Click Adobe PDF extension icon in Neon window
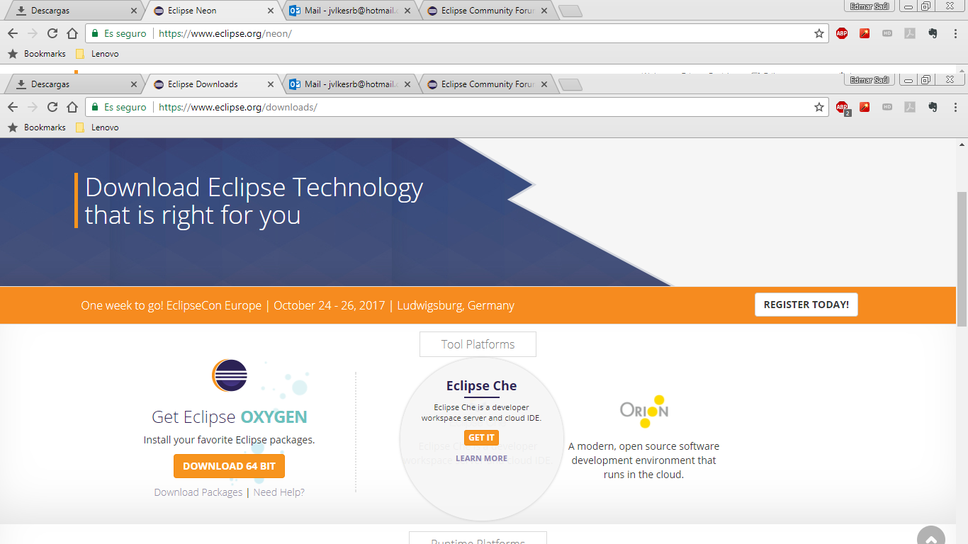 tap(910, 33)
